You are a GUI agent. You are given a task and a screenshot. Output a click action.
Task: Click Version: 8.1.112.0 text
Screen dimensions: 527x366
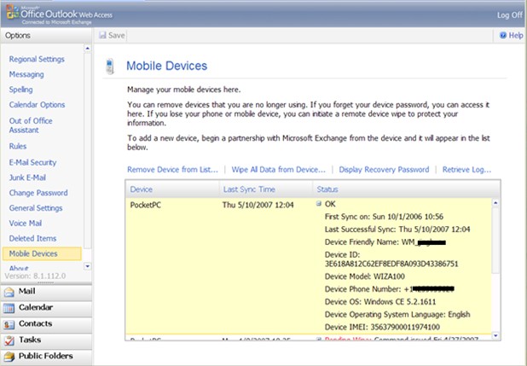click(35, 276)
